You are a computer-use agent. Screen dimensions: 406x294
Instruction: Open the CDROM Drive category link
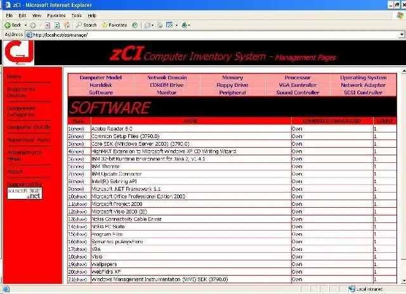pyautogui.click(x=167, y=85)
